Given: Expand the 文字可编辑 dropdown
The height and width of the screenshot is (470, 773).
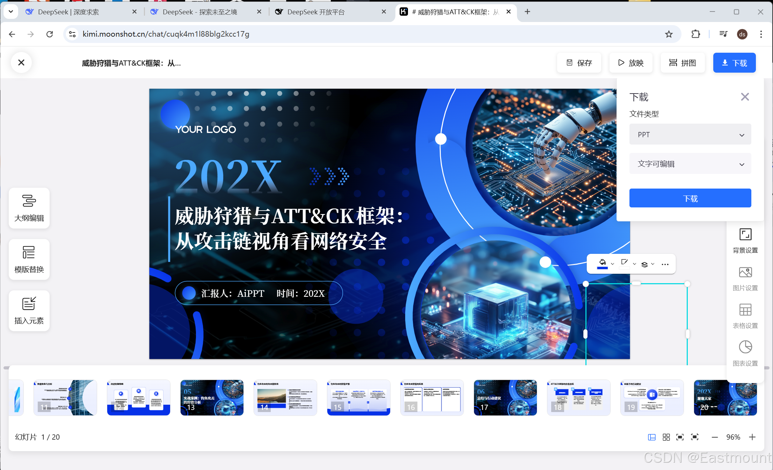Looking at the screenshot, I should [690, 164].
